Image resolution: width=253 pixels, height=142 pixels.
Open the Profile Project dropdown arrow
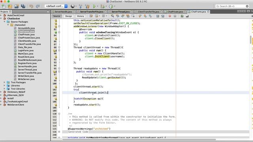tap(115, 6)
